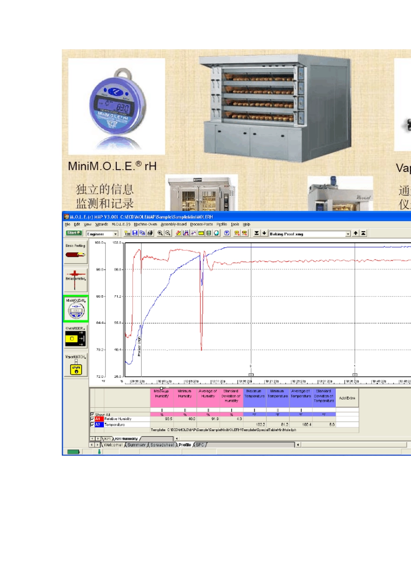This screenshot has height=581, width=411.
Task: Open the Engineer mode dropdown
Action: pos(116,234)
